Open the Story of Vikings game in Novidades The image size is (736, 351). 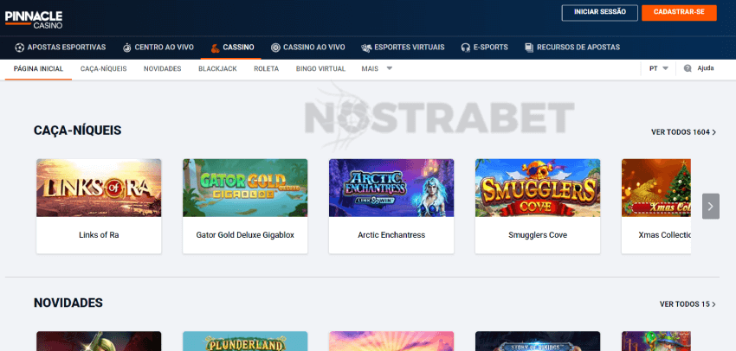[538, 341]
